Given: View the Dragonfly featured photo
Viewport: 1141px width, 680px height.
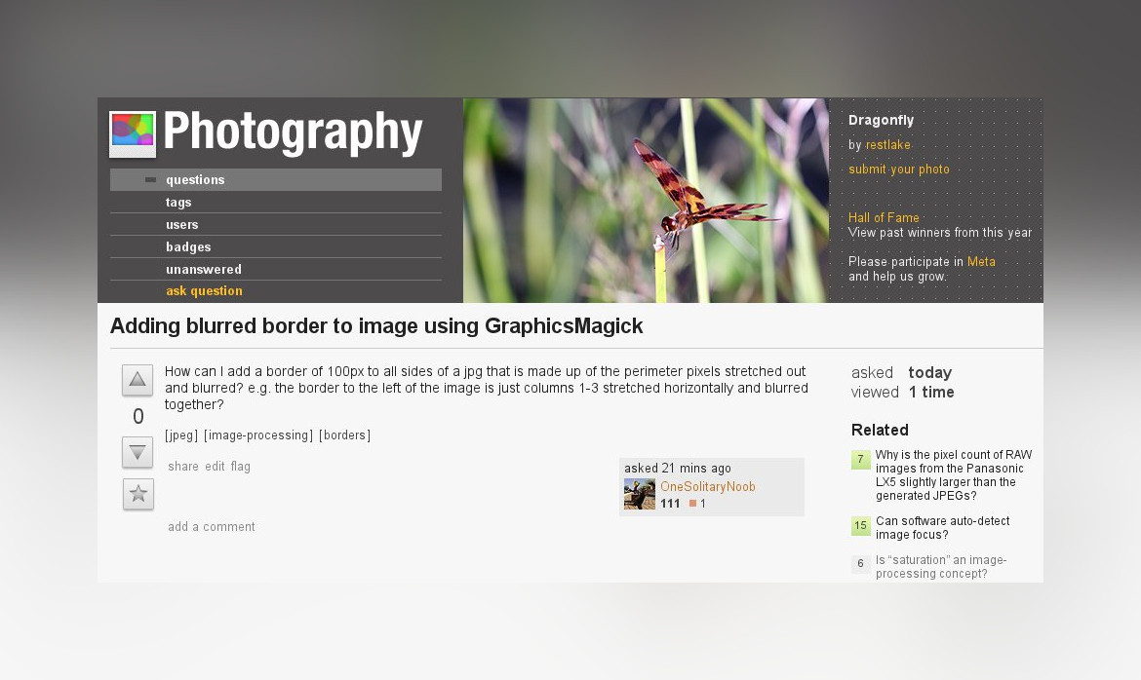Looking at the screenshot, I should click(647, 201).
